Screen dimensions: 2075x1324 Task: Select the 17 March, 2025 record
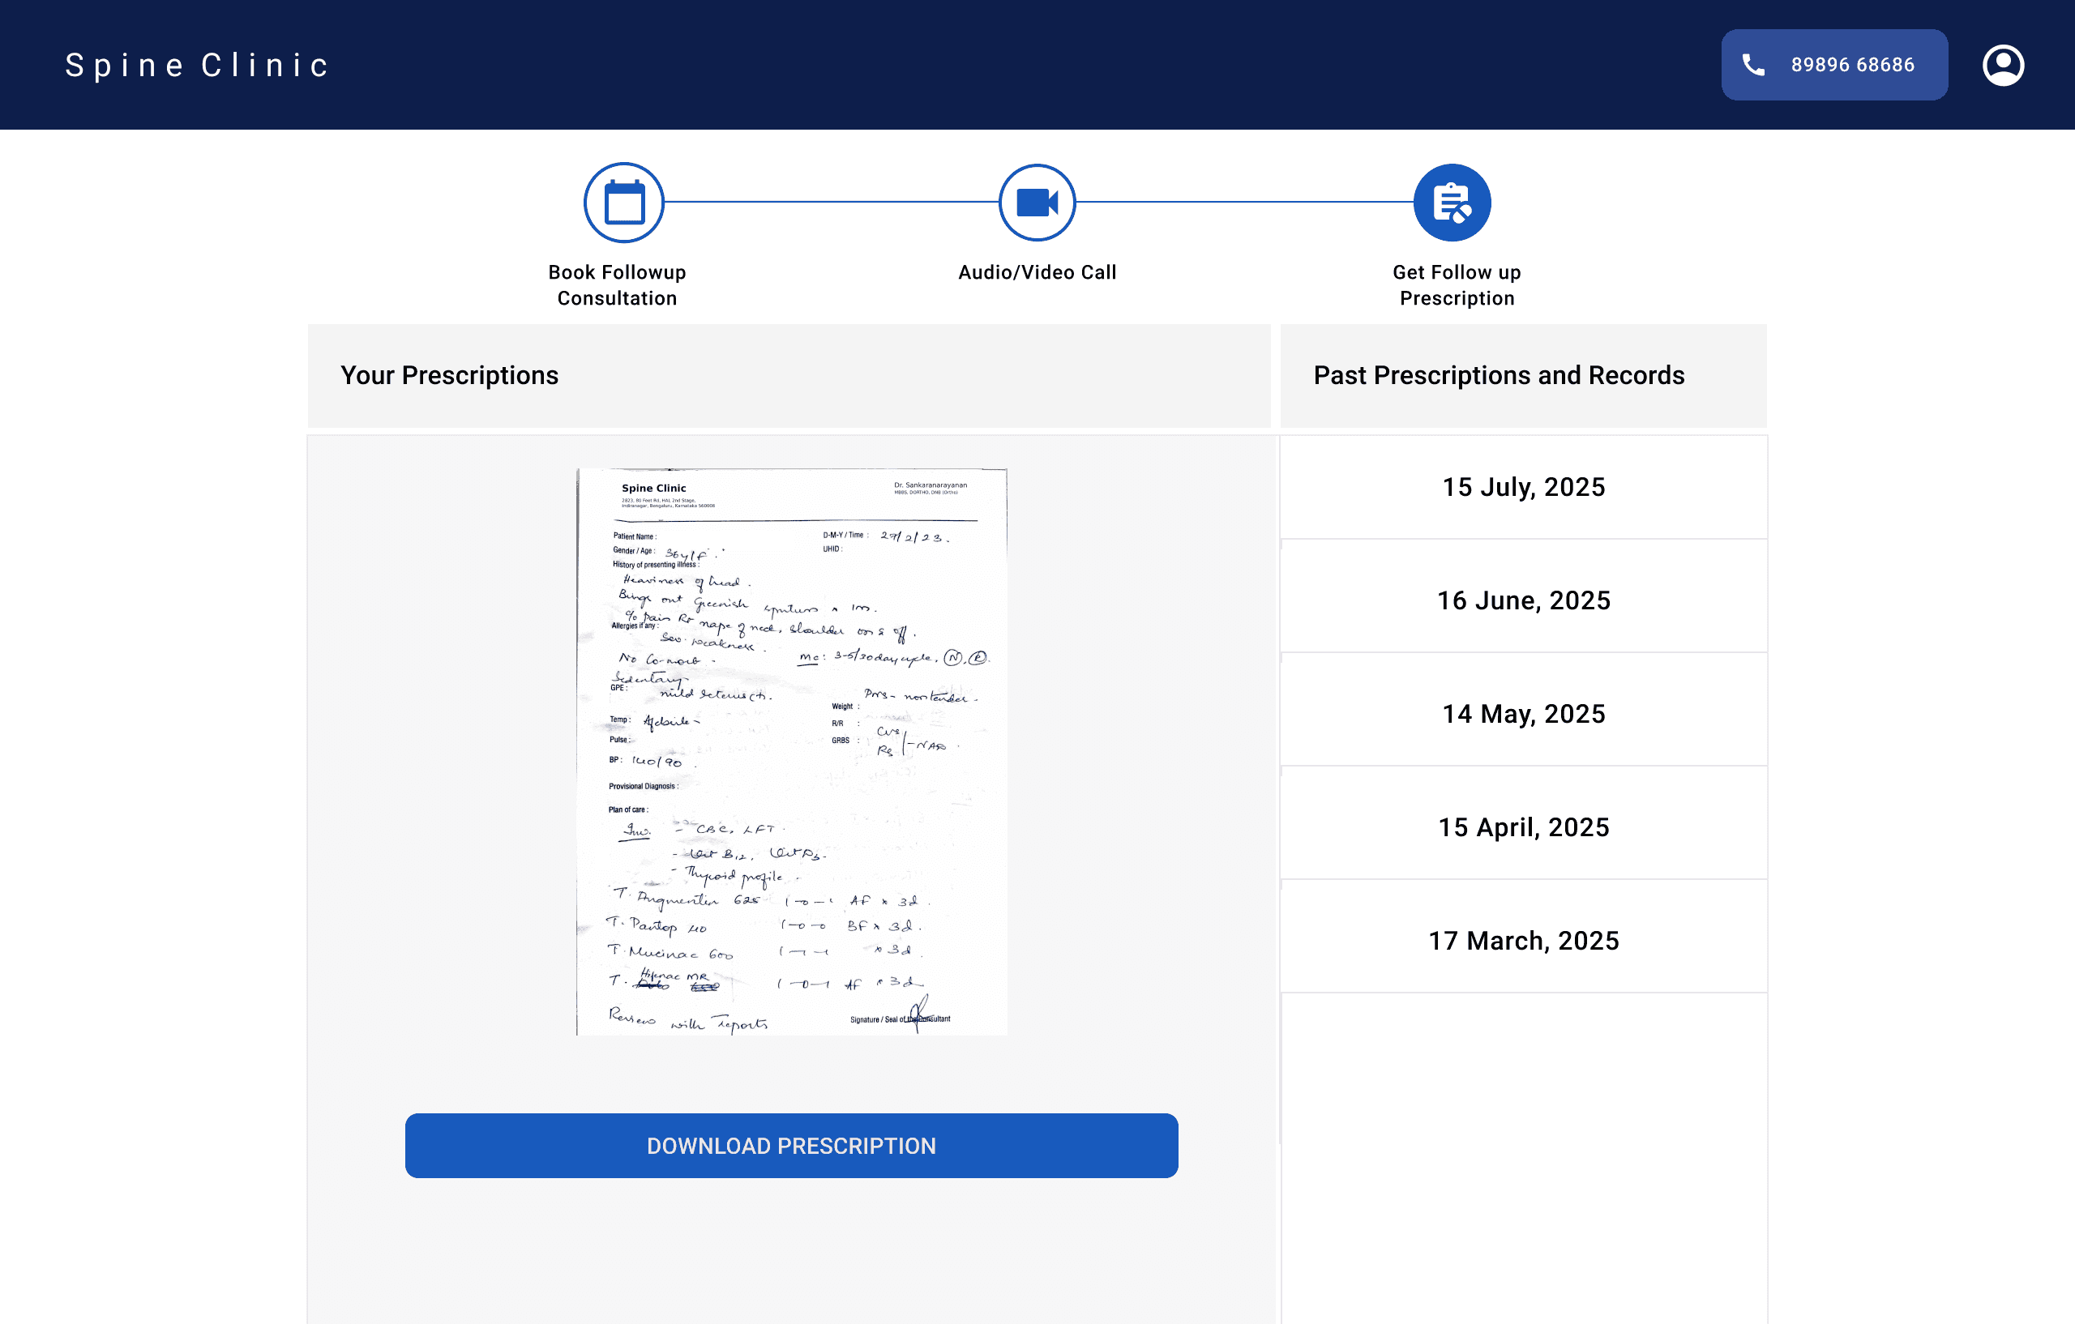pos(1523,941)
